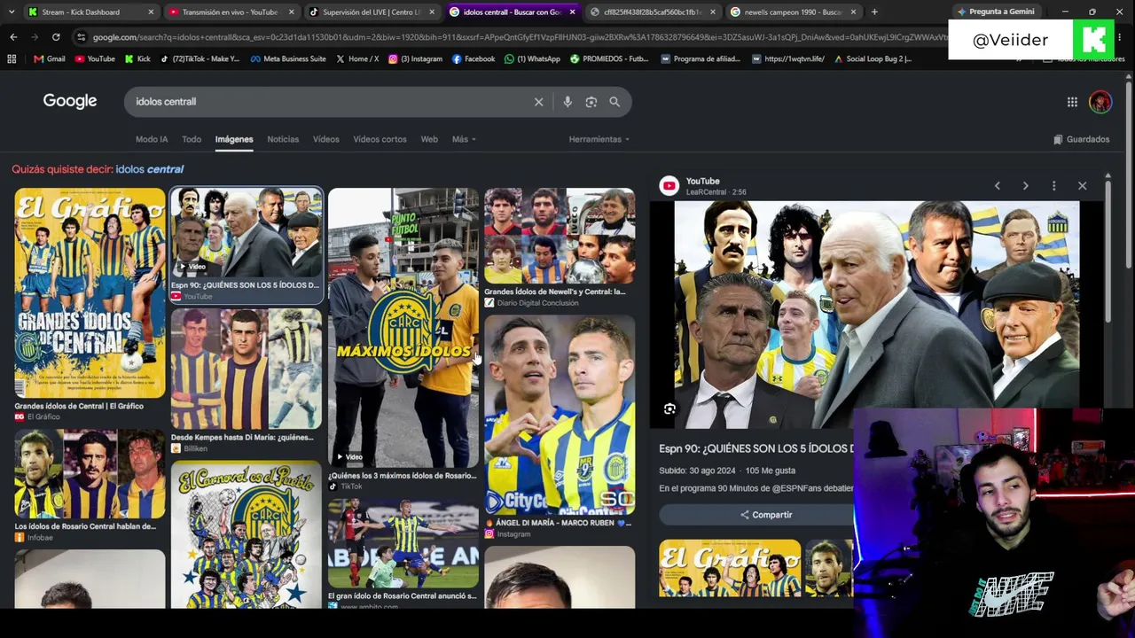The image size is (1135, 638).
Task: Open the TikTok - Make Y... bookmark
Action: tap(200, 58)
